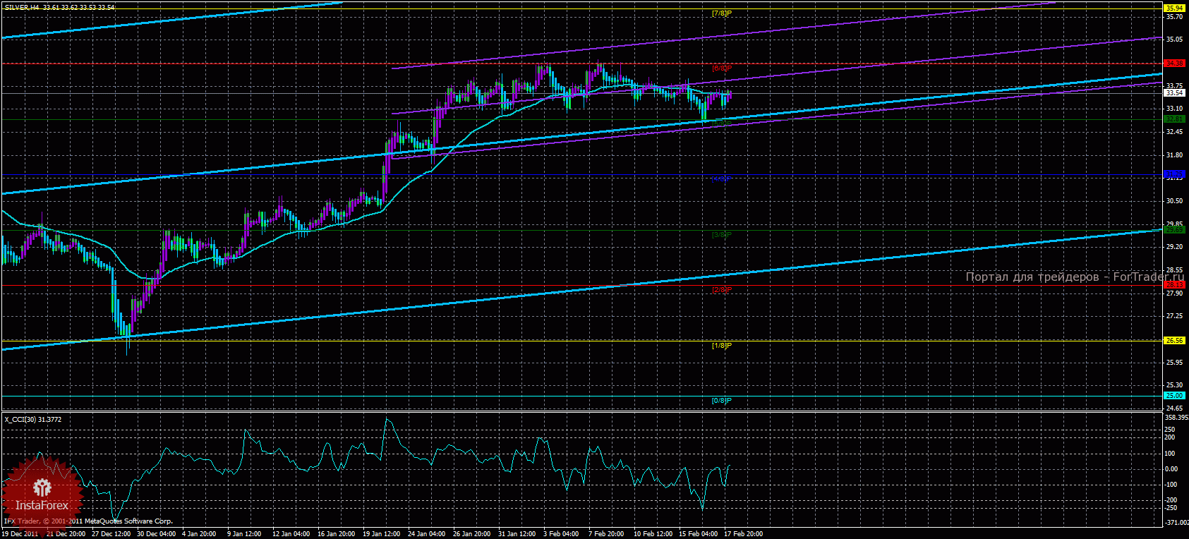Click the 27 Dec 12:00 time label

tap(111, 534)
